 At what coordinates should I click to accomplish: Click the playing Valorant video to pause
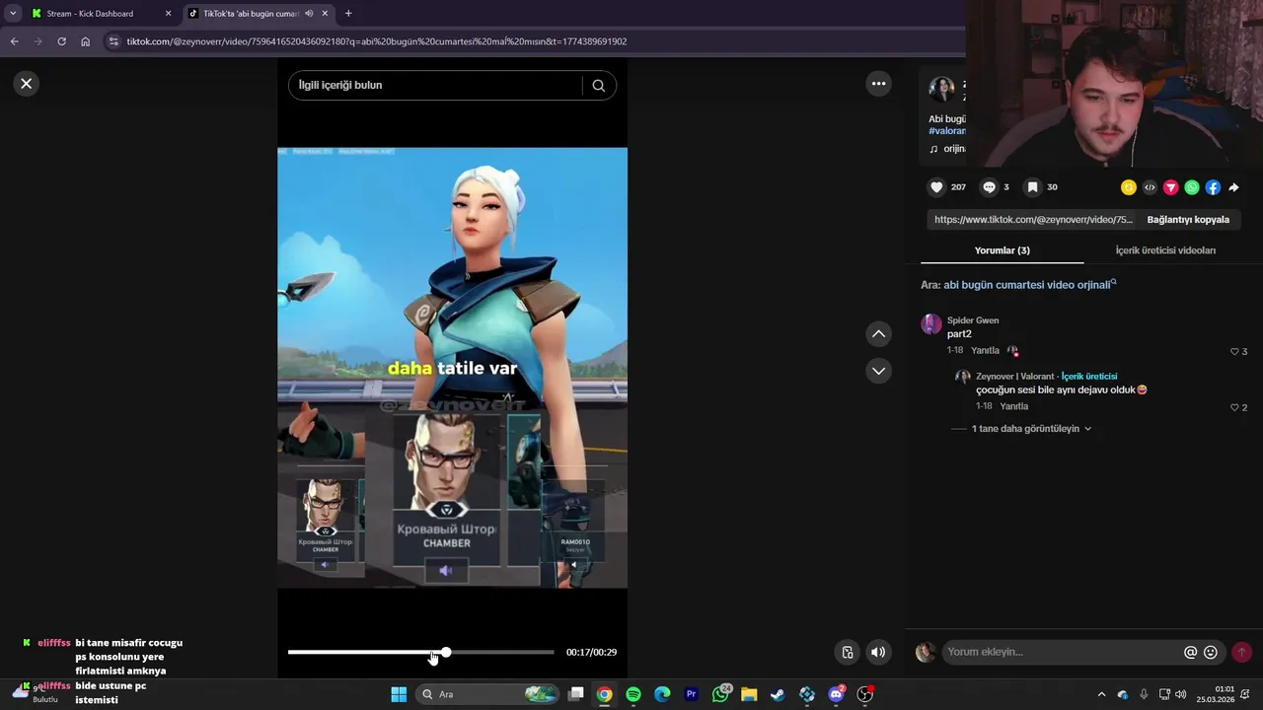[452, 368]
